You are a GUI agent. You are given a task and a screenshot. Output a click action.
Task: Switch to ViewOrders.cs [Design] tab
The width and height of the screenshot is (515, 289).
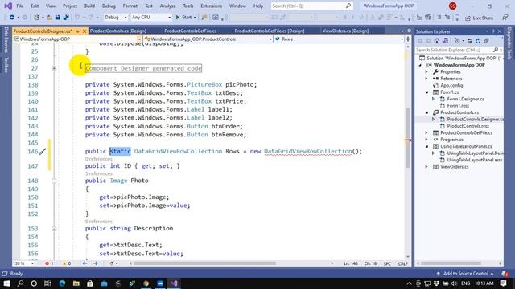(345, 31)
